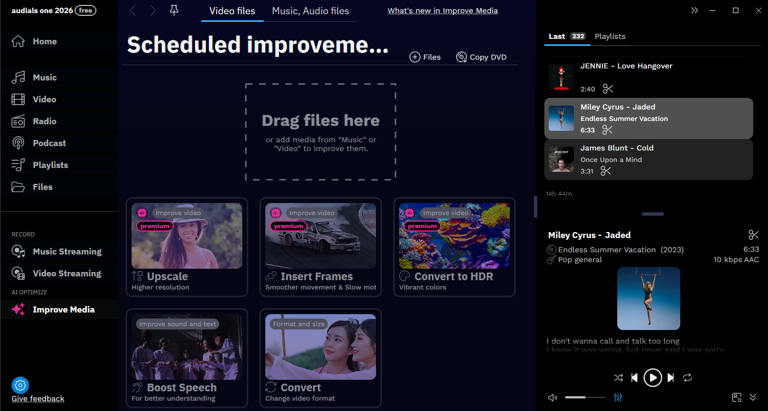Viewport: 768px width, 411px height.
Task: Click the Copy DVD button
Action: [x=481, y=57]
